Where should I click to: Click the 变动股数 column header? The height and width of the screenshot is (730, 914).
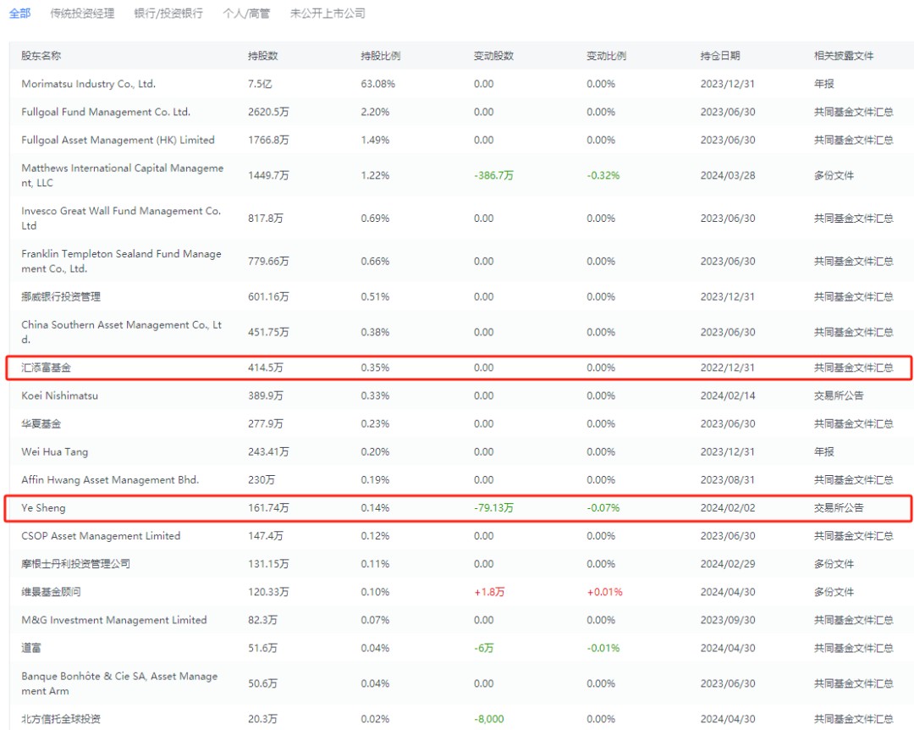493,56
